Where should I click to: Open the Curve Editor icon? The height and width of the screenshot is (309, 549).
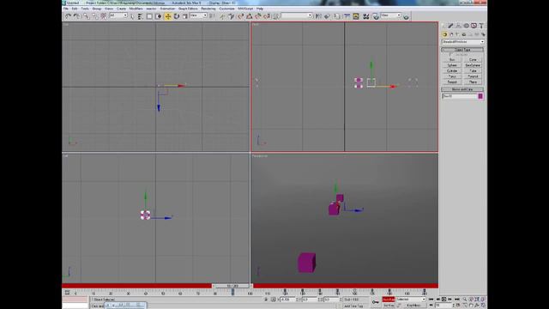[347, 16]
